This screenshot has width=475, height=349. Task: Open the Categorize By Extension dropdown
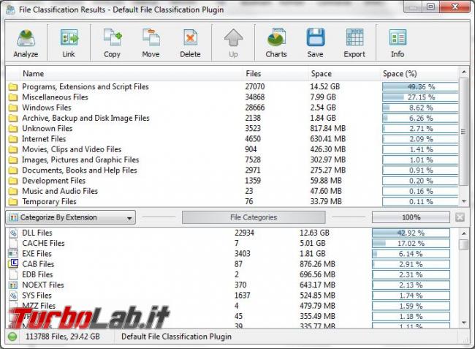point(71,217)
